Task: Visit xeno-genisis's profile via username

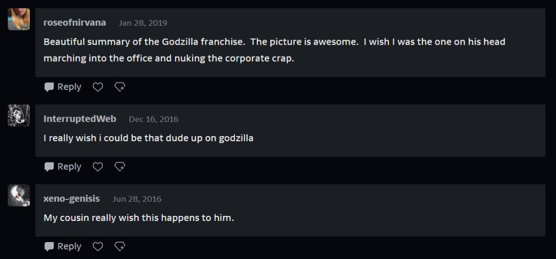Action: tap(72, 198)
